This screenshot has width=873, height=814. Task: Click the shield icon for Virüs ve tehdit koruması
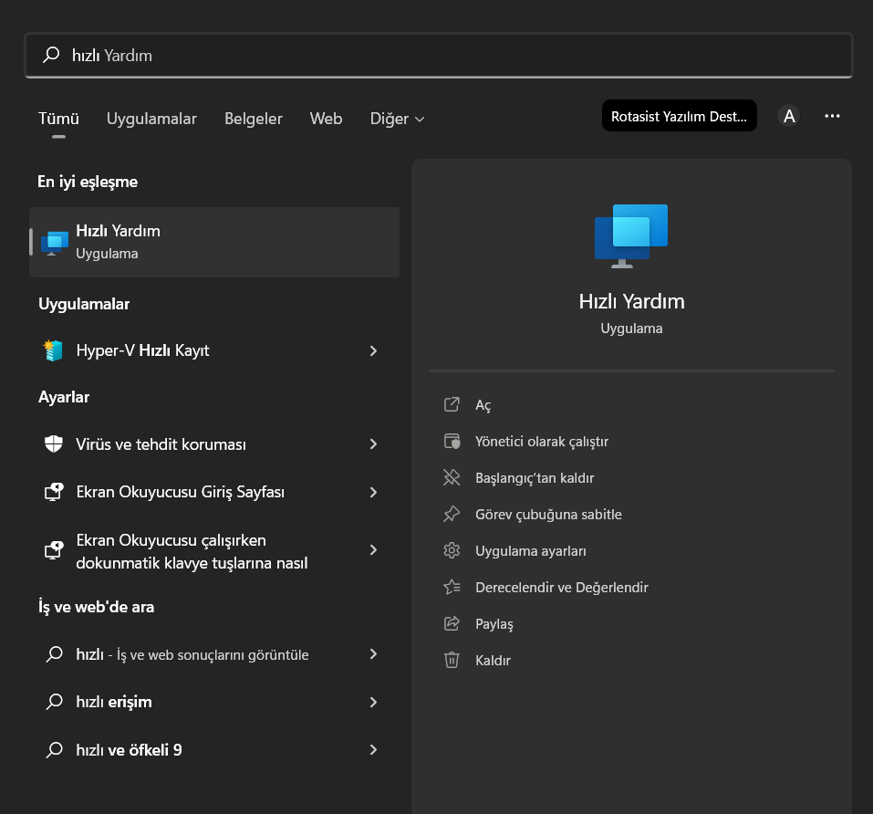pos(54,444)
